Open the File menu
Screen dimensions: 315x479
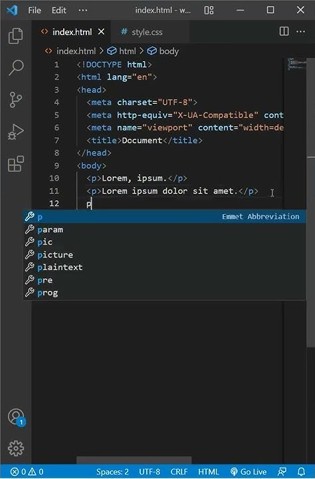pyautogui.click(x=35, y=11)
